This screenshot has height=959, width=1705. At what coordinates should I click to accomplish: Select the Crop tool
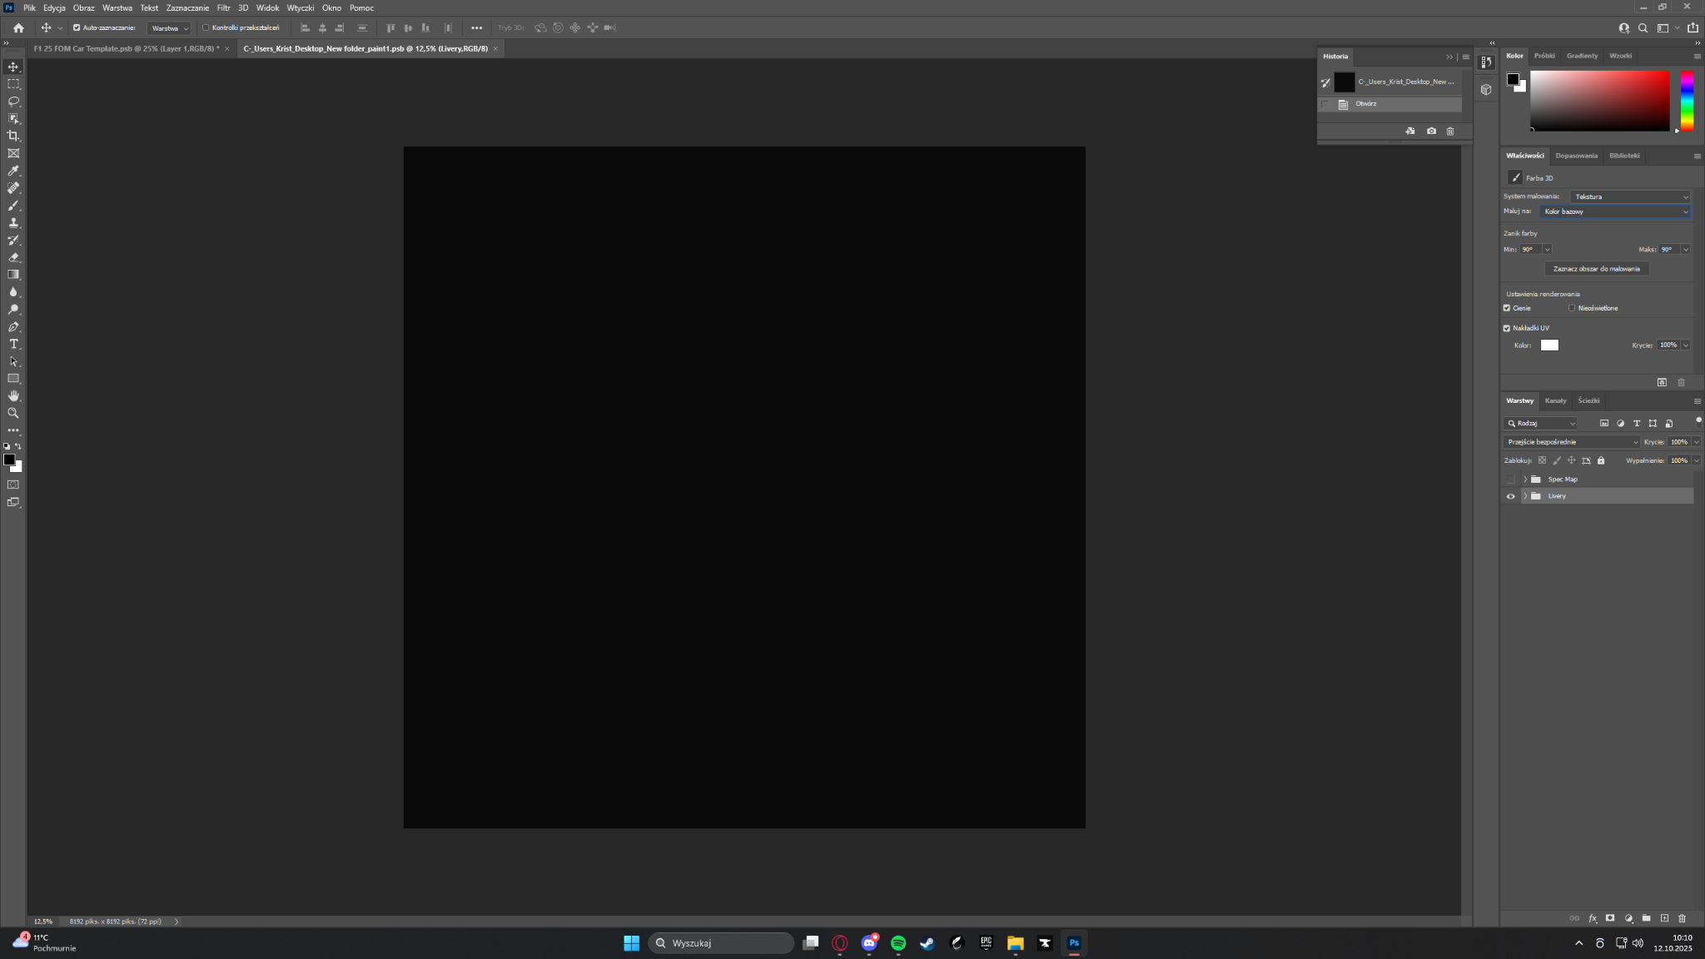(13, 136)
